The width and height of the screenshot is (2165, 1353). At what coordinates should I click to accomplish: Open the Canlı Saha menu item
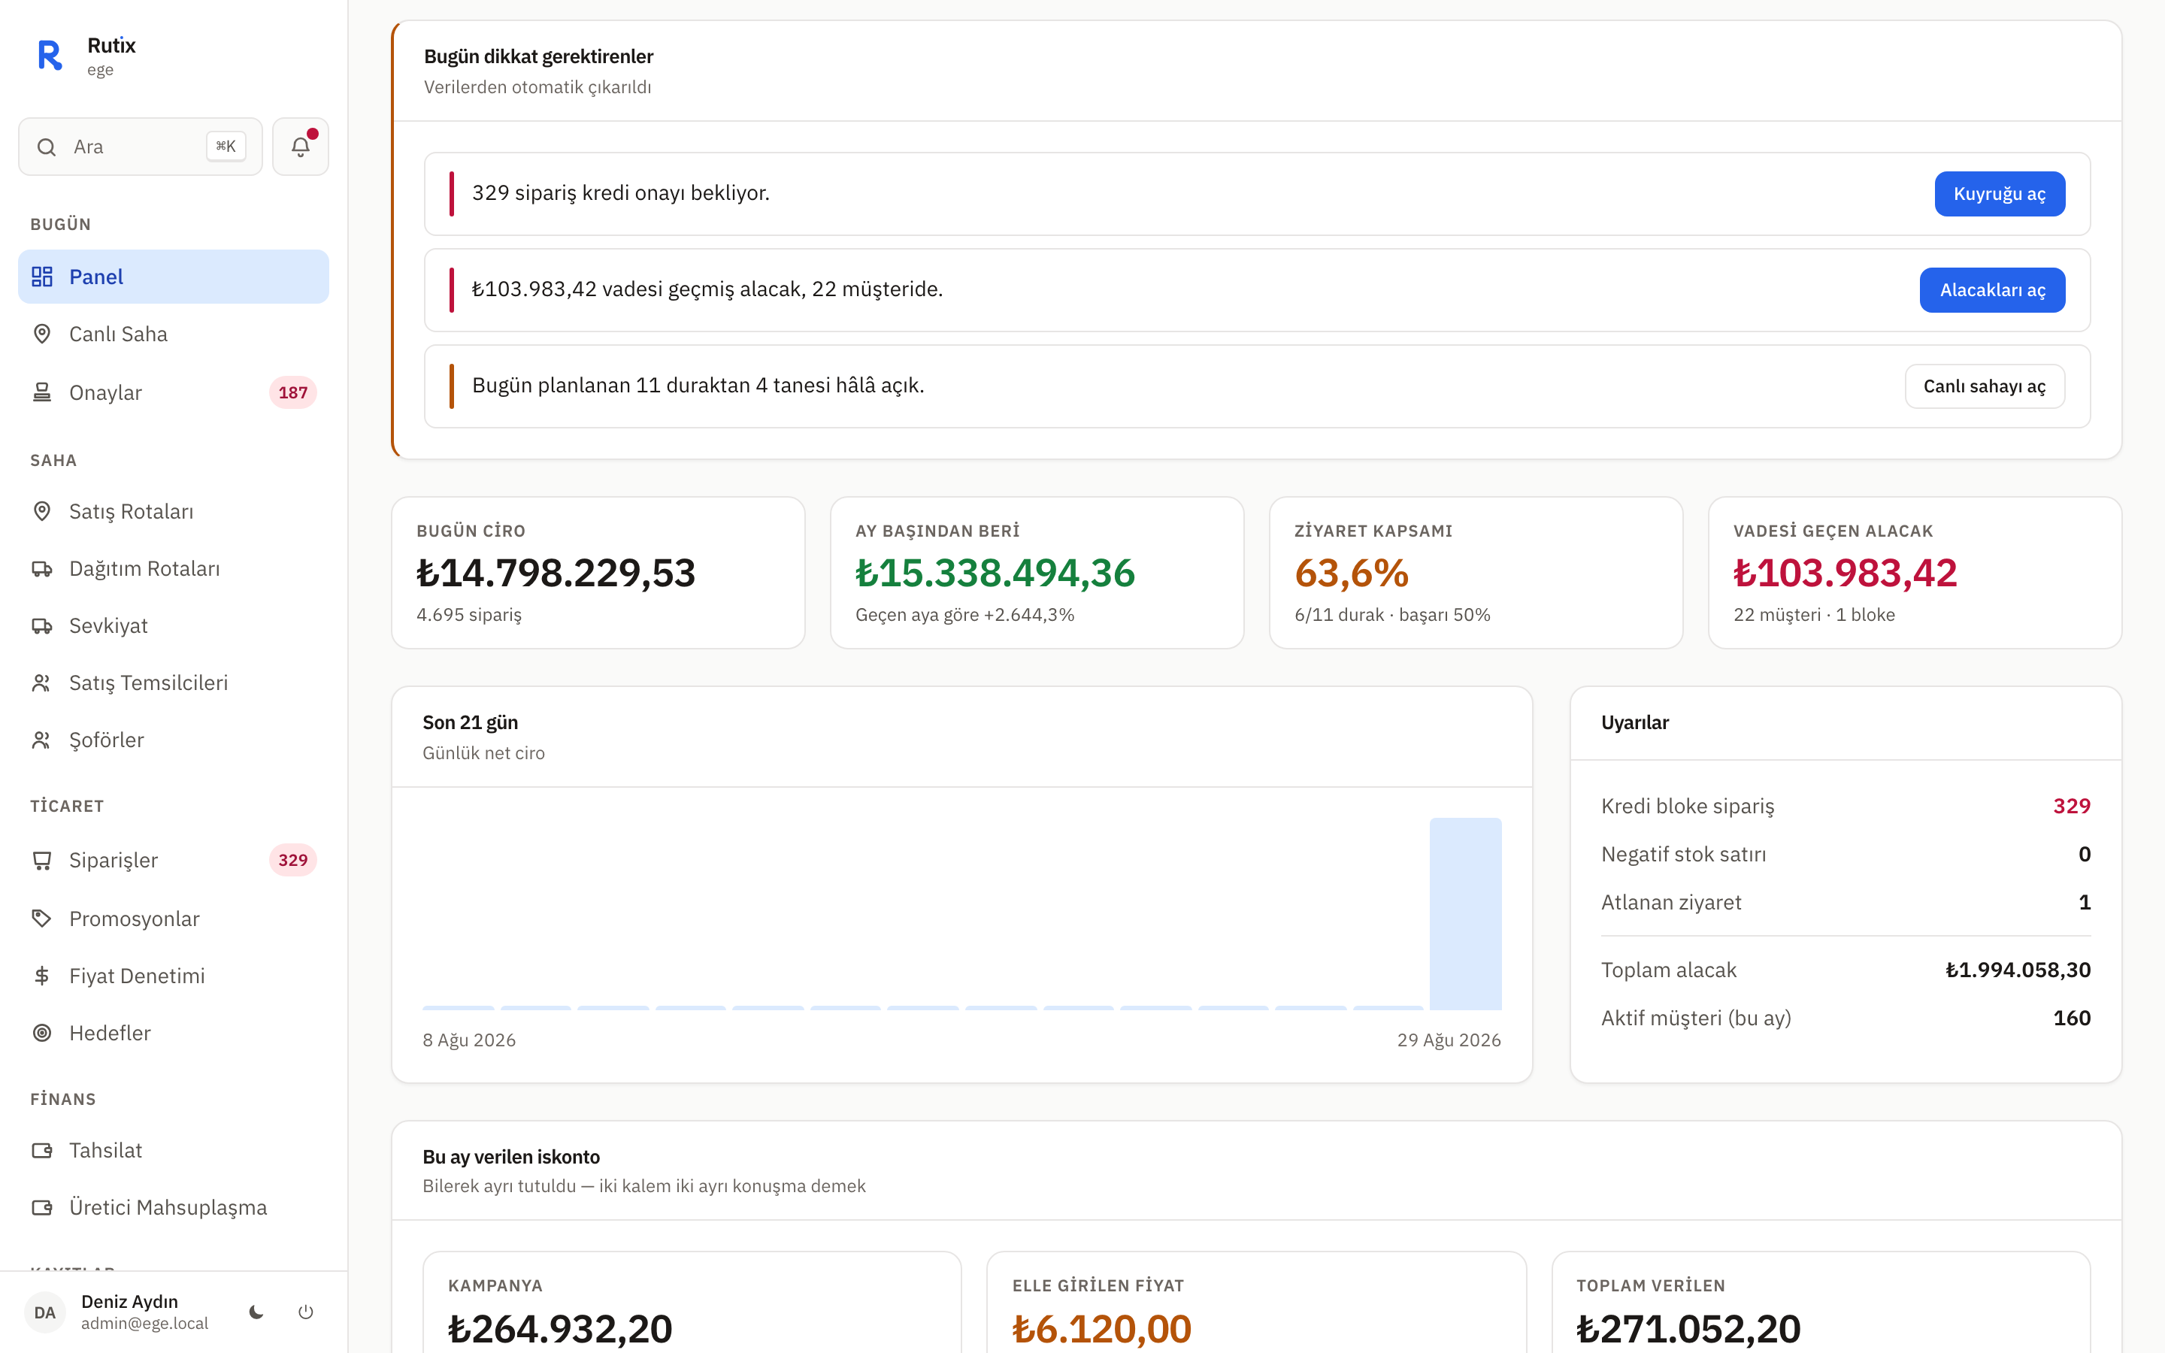[x=174, y=334]
